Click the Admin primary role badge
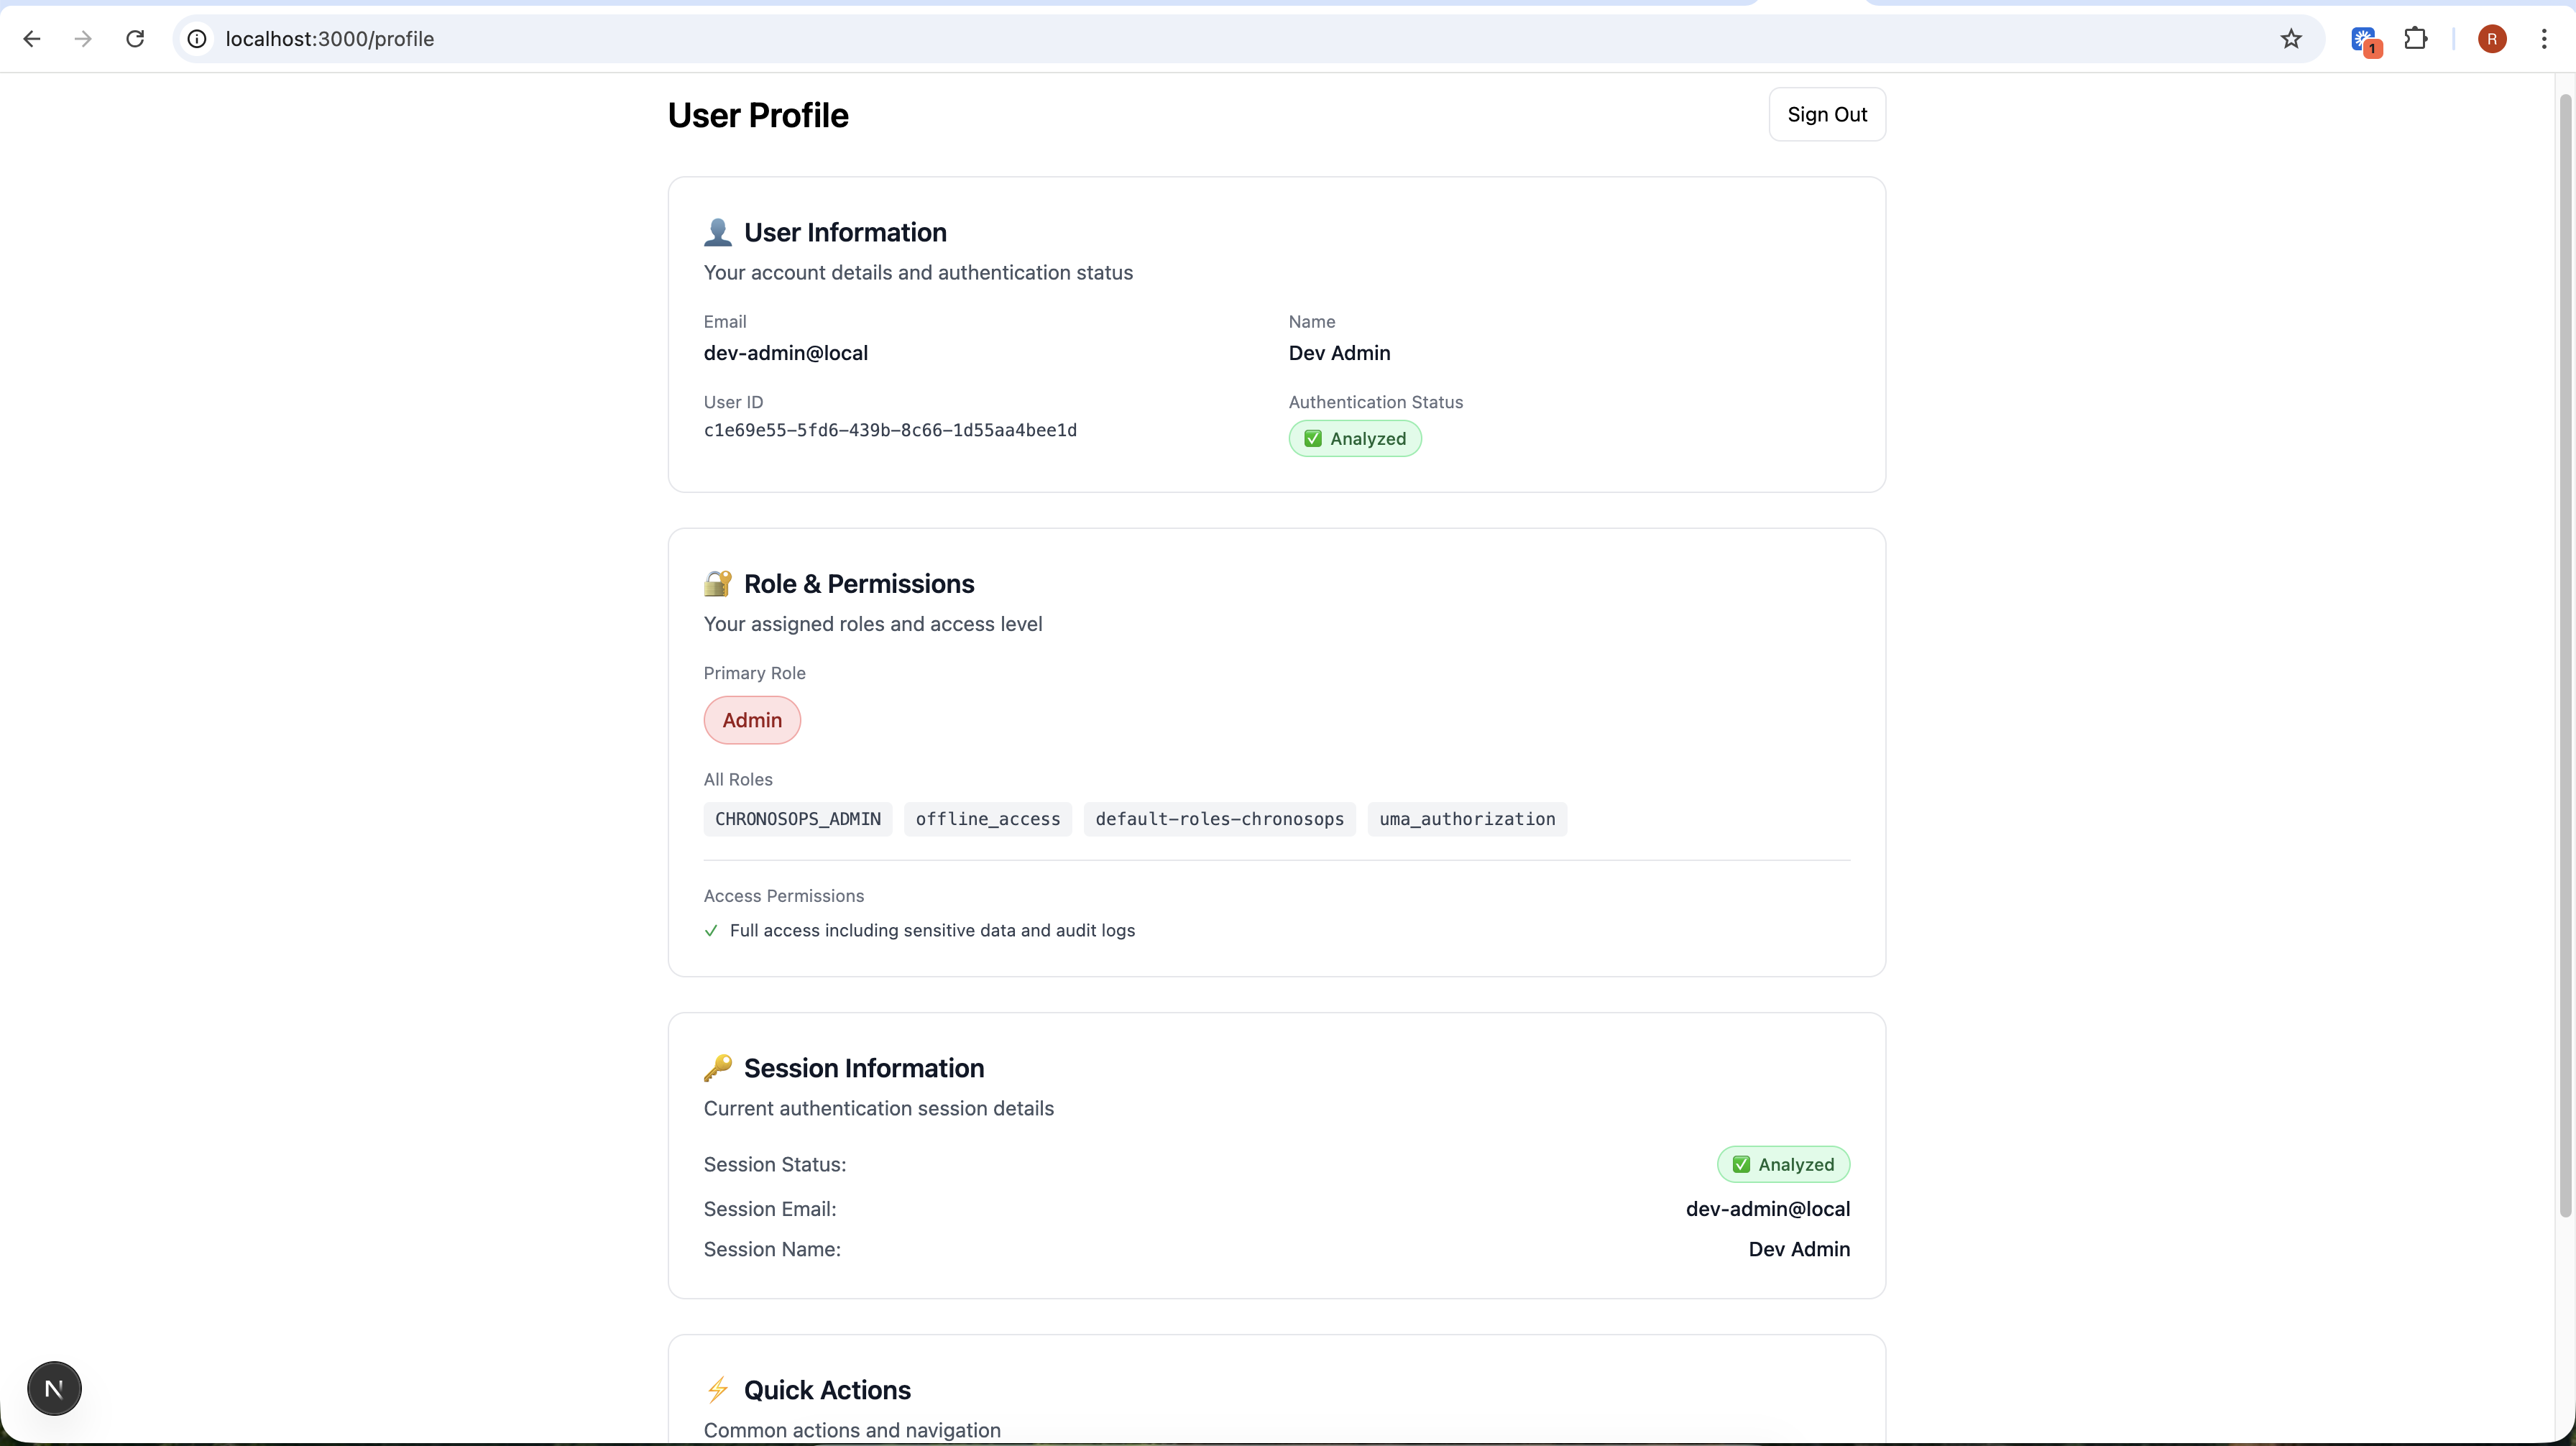The image size is (2576, 1446). pyautogui.click(x=752, y=720)
